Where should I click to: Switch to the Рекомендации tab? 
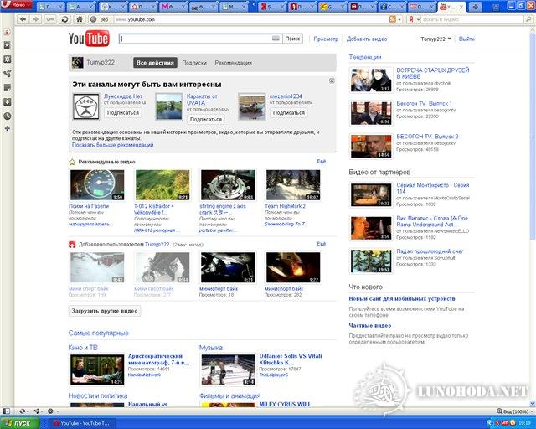coord(233,63)
